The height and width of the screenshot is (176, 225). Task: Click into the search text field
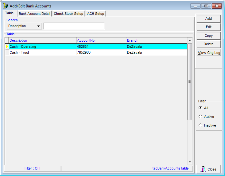74,26
